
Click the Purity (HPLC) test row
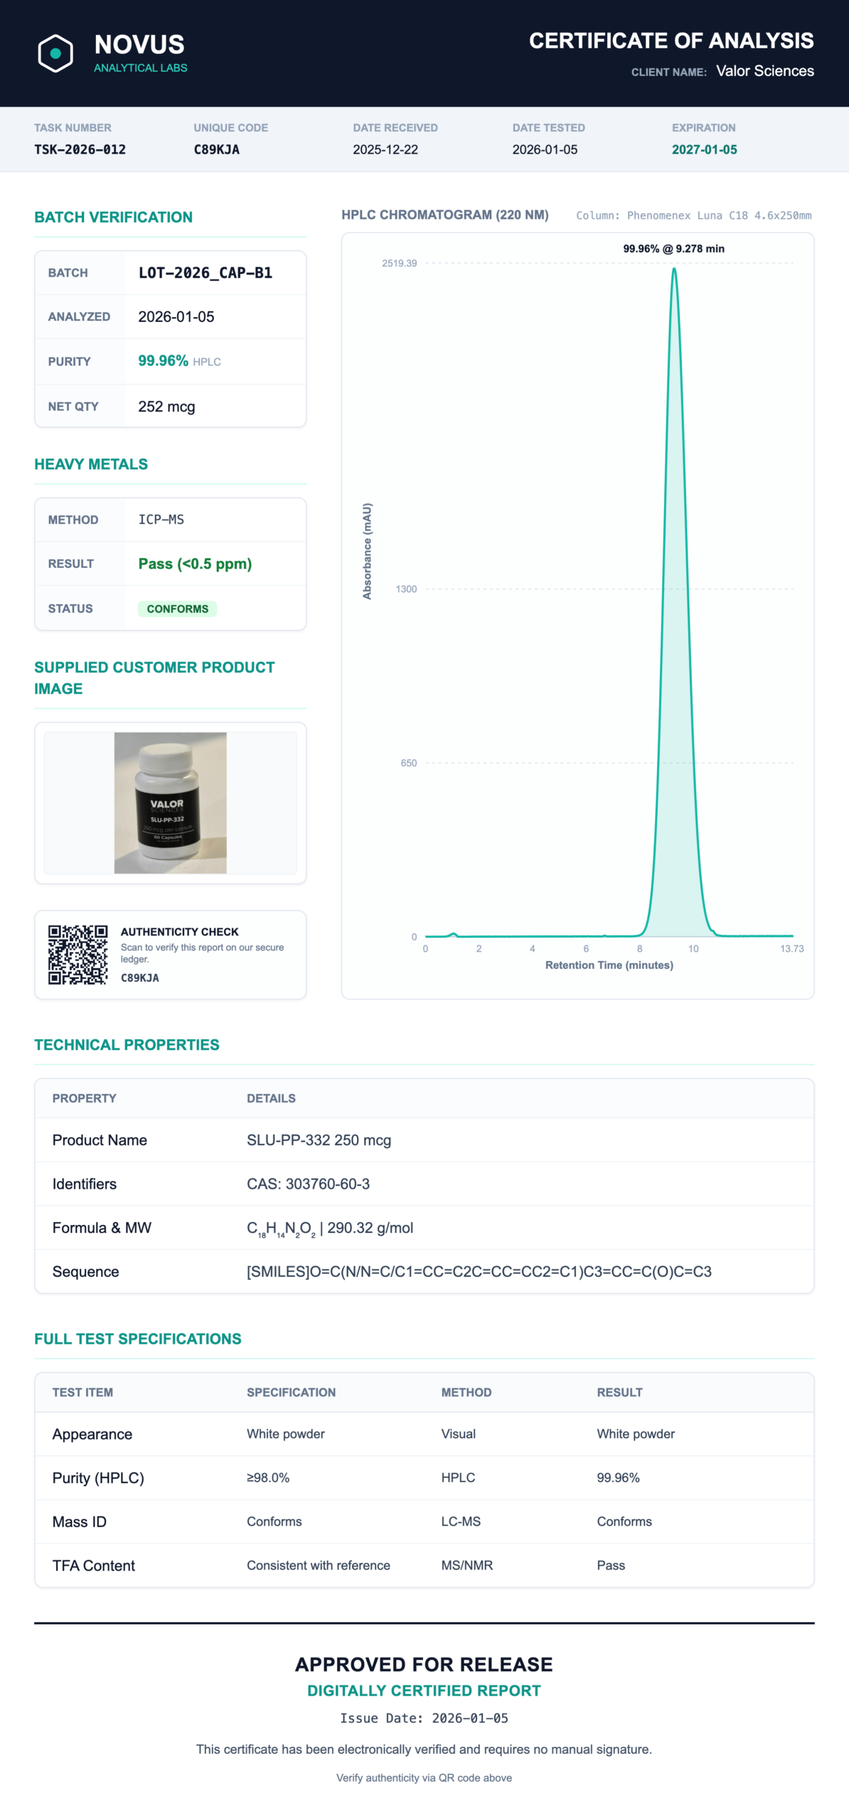click(424, 1477)
